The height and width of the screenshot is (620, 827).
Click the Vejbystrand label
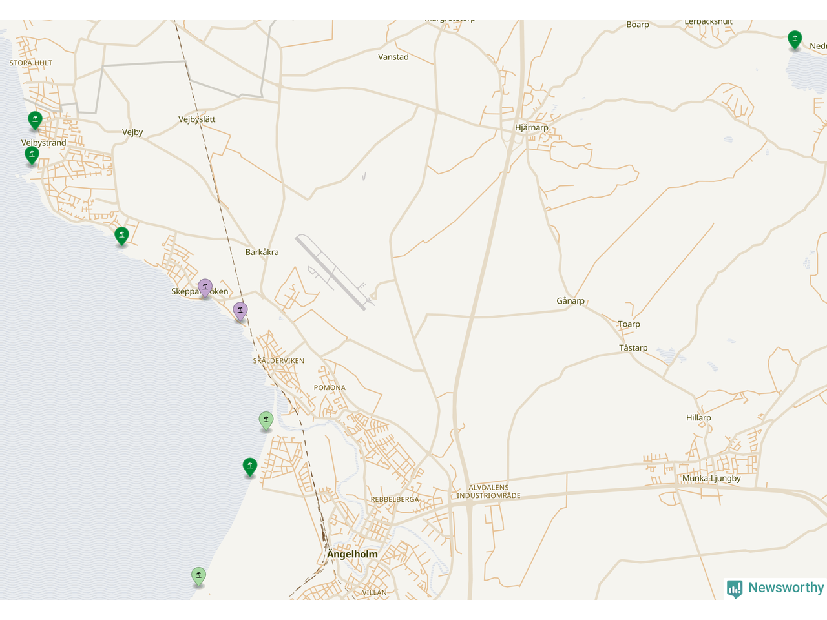click(44, 143)
